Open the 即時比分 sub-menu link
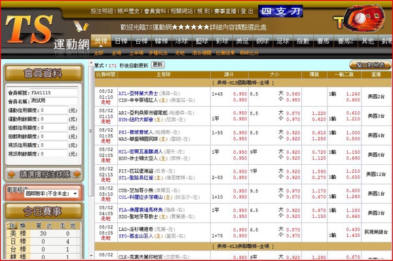393x261 pixels. 249,53
